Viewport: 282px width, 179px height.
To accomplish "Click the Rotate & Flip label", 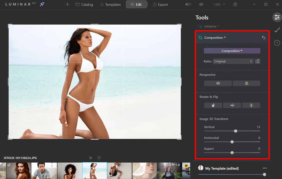I will click(x=209, y=97).
